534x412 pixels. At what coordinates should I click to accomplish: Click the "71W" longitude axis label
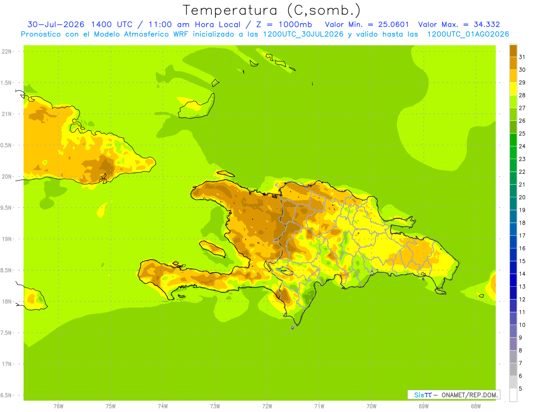click(x=319, y=406)
